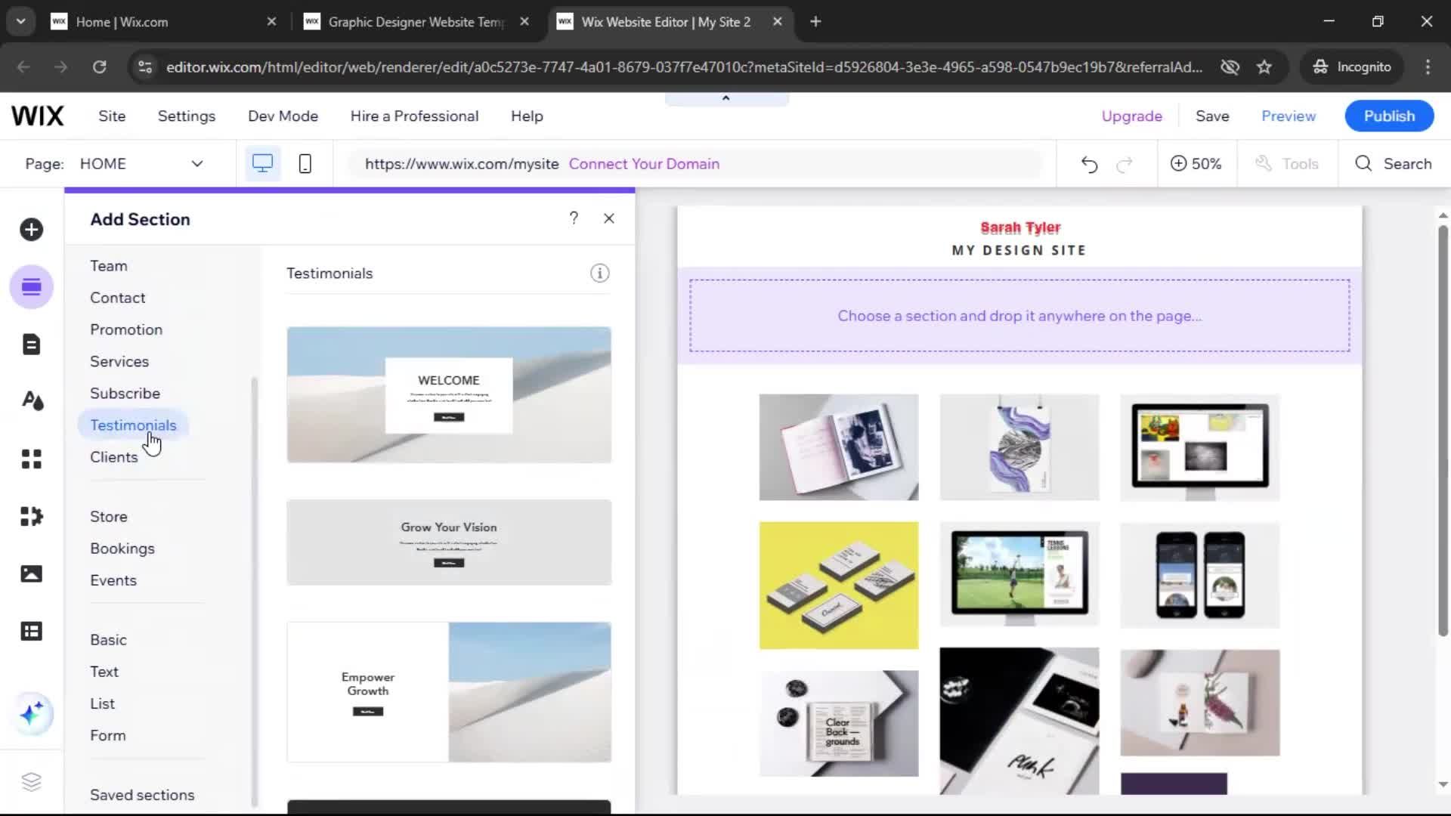Open the Site Design sidebar icon
The image size is (1451, 816).
click(x=31, y=401)
